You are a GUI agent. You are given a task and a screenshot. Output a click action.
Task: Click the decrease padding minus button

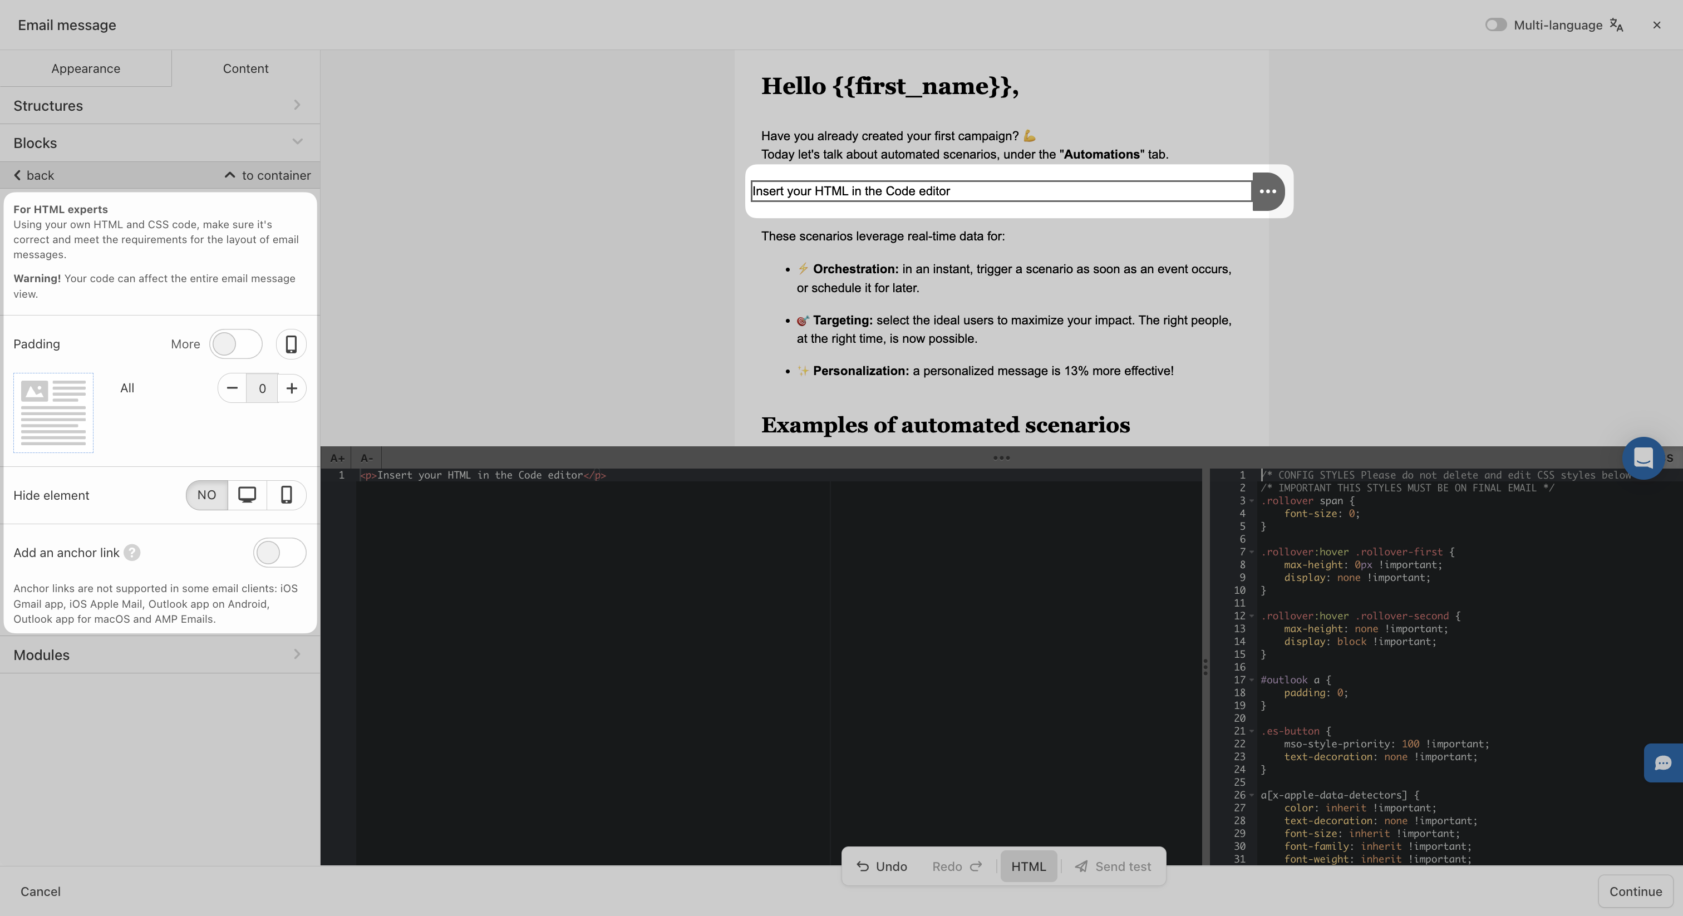tap(232, 388)
